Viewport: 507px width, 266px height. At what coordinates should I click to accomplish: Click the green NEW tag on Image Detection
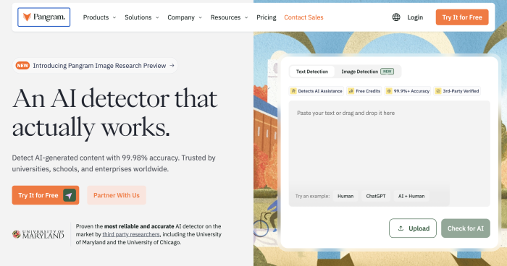pyautogui.click(x=387, y=72)
